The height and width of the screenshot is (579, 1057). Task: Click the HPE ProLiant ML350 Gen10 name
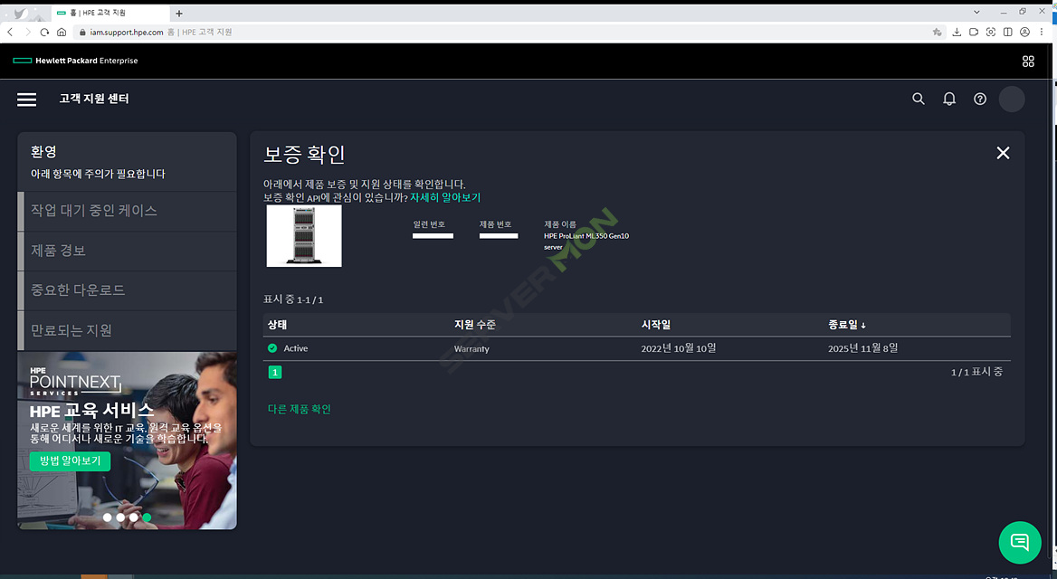(x=586, y=242)
